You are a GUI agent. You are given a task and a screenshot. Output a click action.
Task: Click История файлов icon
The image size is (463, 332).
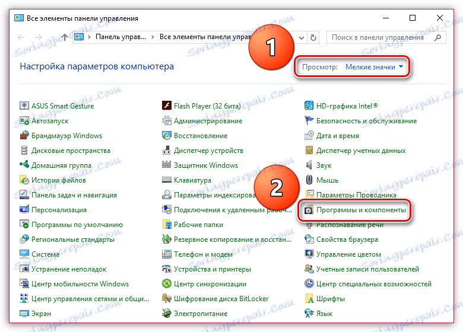24,180
